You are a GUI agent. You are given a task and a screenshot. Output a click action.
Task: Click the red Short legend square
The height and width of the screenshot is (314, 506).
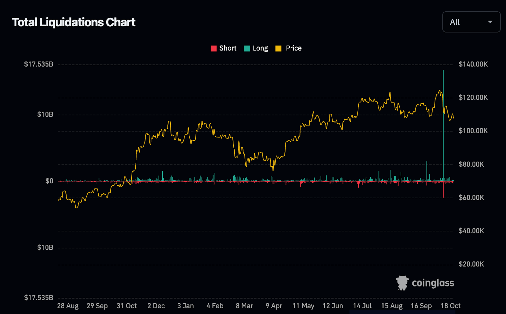pyautogui.click(x=213, y=48)
